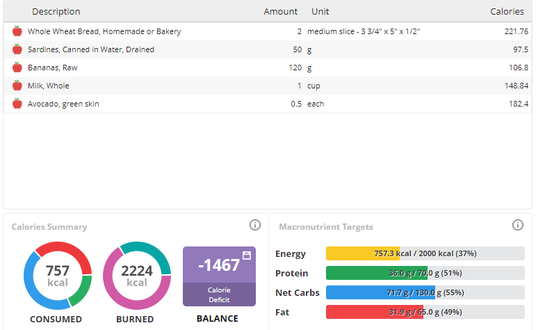Select the Sardines, Canned in Water, Drained entry
The height and width of the screenshot is (330, 545).
click(x=90, y=49)
